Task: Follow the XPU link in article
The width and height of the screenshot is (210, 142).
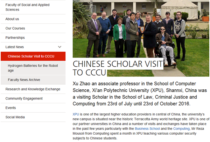Action: coord(76,114)
